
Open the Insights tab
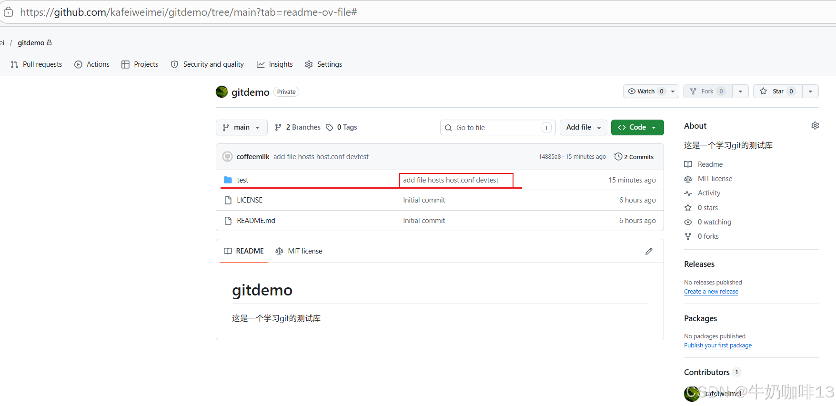(x=275, y=64)
